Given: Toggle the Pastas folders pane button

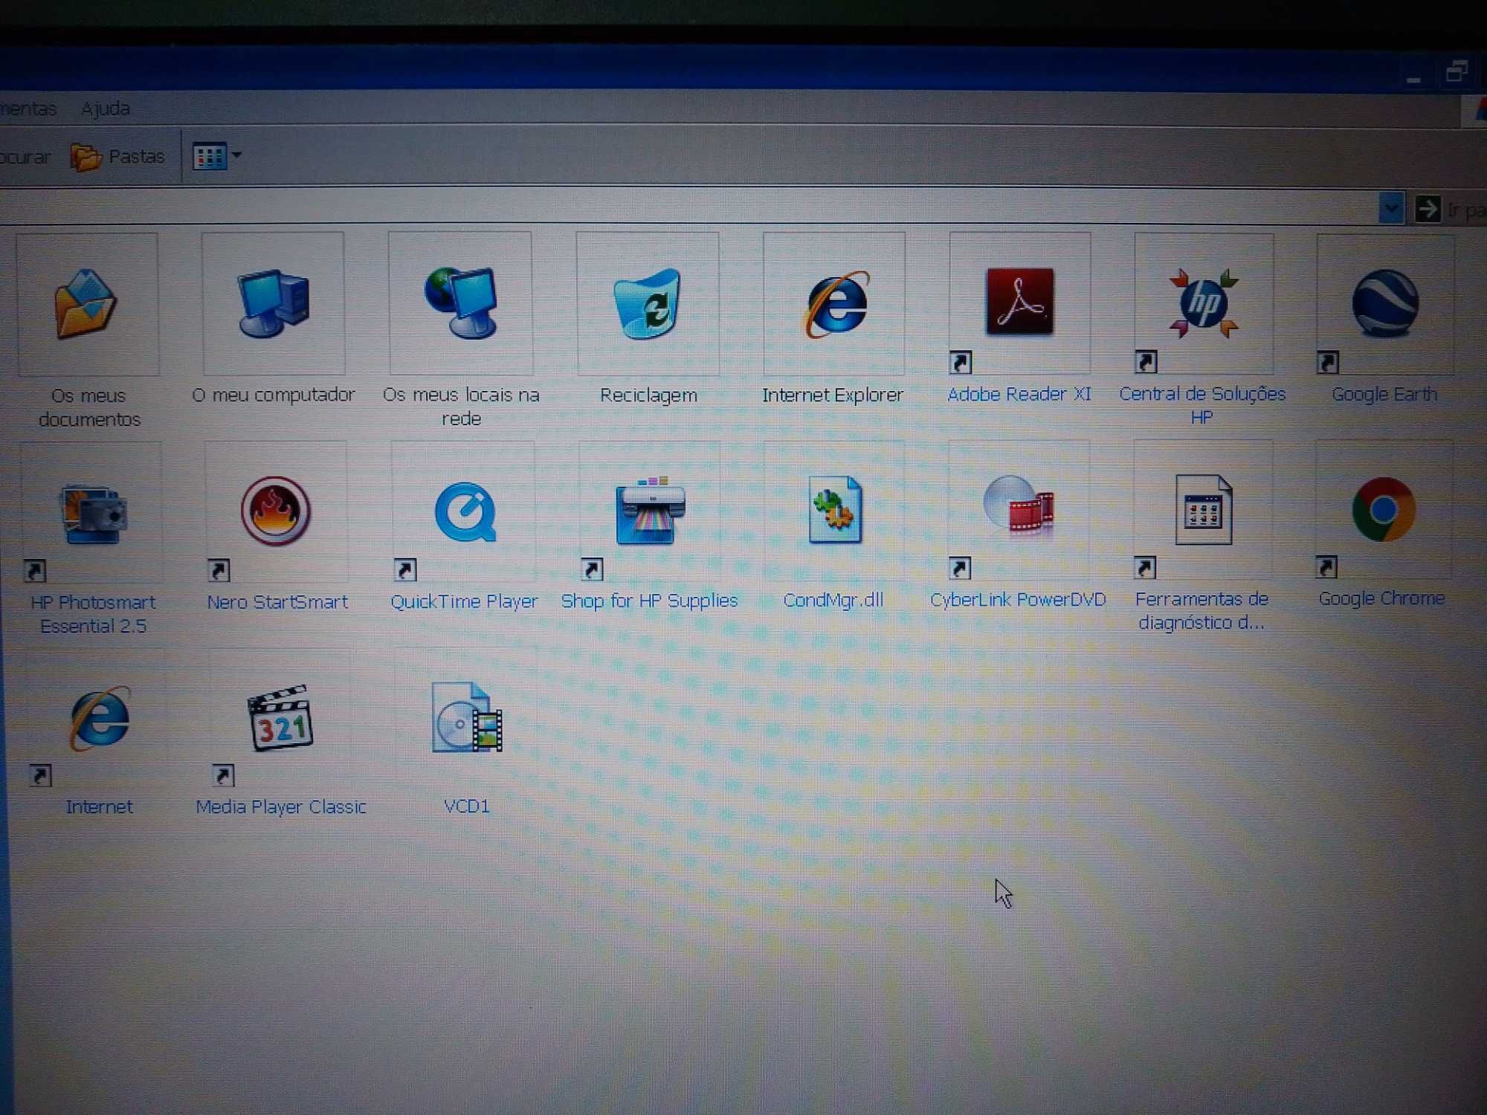Looking at the screenshot, I should tap(117, 157).
